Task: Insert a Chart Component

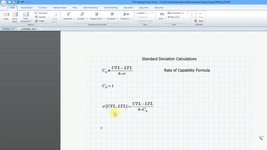Action: 26,17
